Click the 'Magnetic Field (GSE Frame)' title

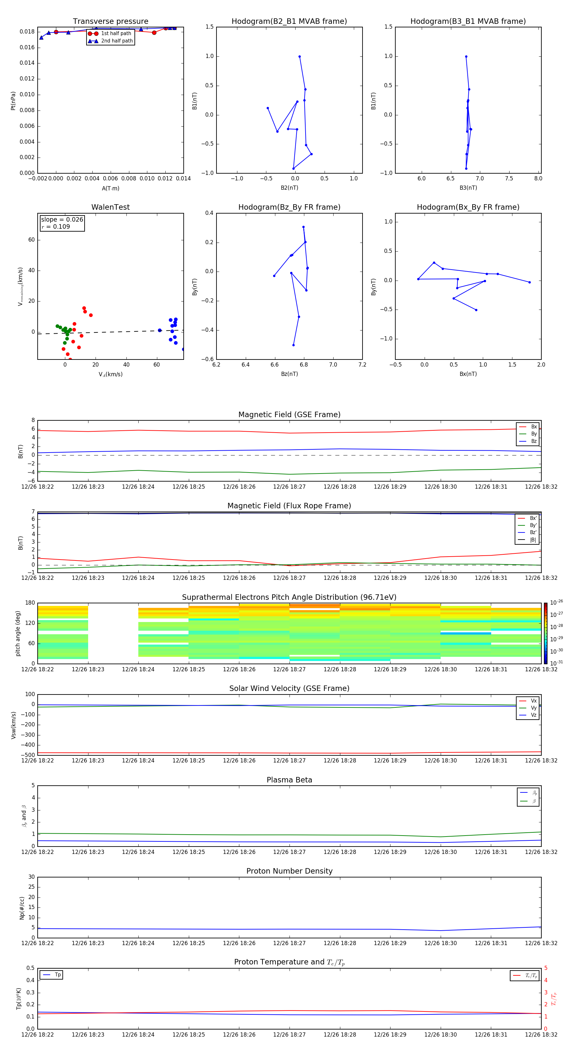pyautogui.click(x=289, y=414)
